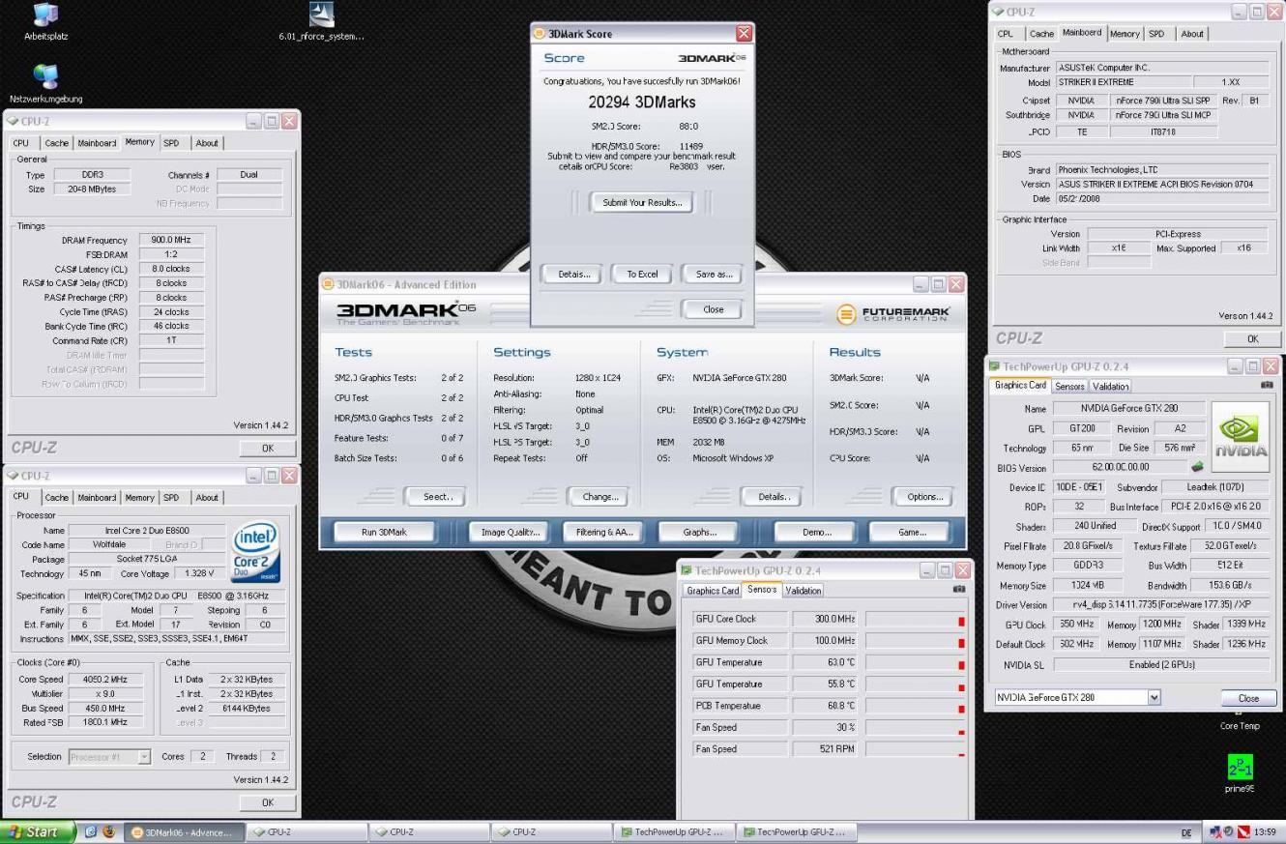Open the About tab in CPU-Z Memory window
The height and width of the screenshot is (844, 1286).
pyautogui.click(x=207, y=142)
